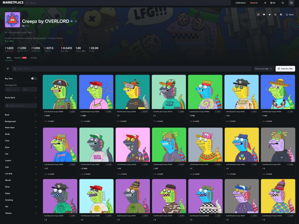This screenshot has height=224, width=299.
Task: Expand the Body trait filter
Action: click(x=21, y=134)
